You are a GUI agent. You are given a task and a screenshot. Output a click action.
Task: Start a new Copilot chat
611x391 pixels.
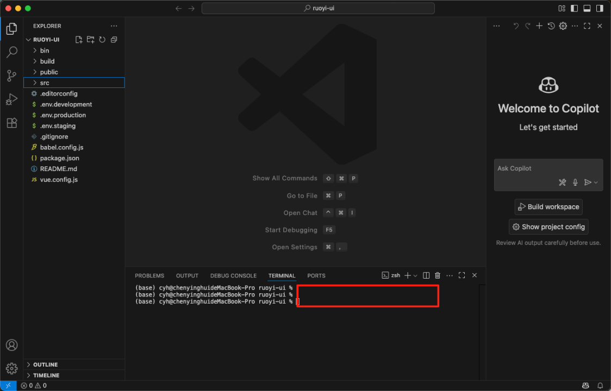pos(539,26)
